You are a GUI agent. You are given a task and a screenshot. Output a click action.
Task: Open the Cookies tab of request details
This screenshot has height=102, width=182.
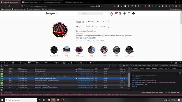point(142,68)
